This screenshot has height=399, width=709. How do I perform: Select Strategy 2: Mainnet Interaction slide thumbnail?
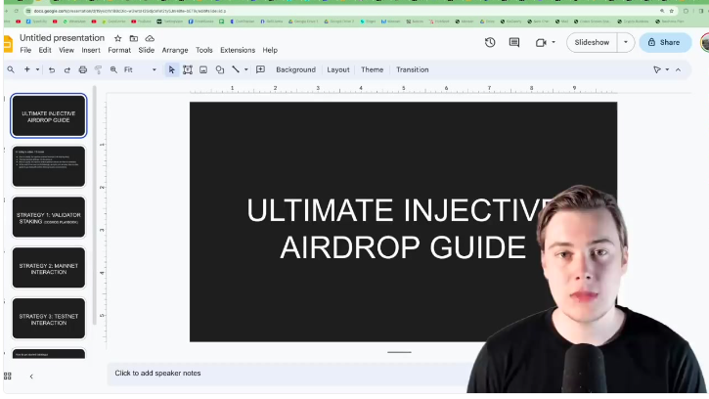click(48, 268)
